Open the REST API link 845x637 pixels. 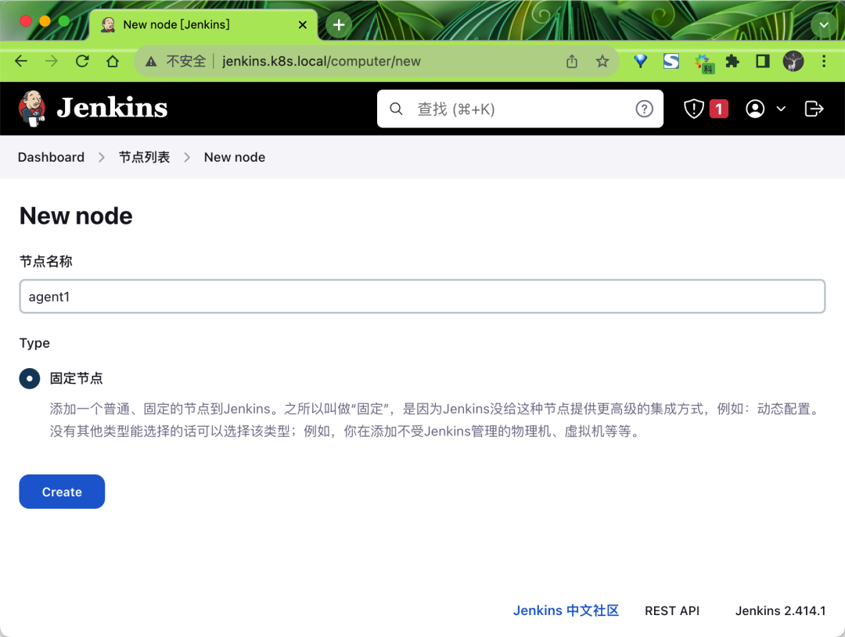672,610
